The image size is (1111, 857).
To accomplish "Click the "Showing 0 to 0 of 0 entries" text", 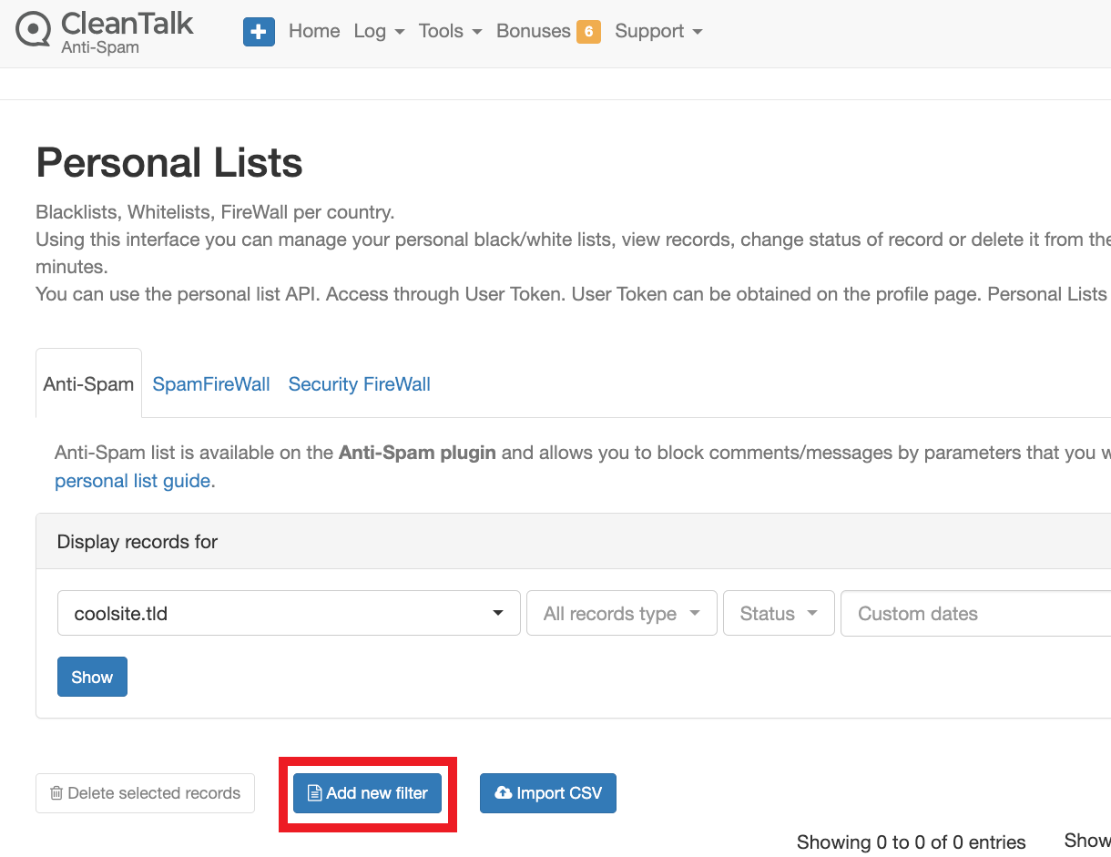I will click(911, 842).
